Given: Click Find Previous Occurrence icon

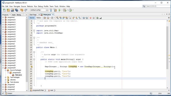Looking at the screenshot, I should click(60, 18).
